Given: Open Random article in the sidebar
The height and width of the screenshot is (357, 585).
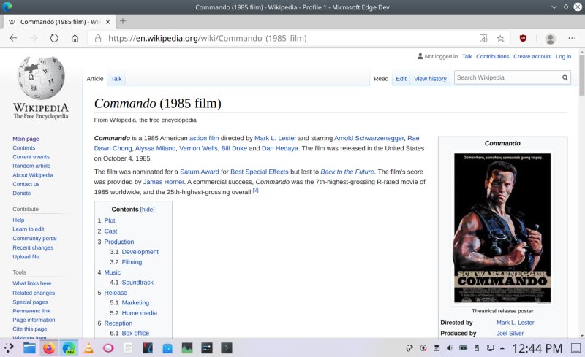Looking at the screenshot, I should click(31, 166).
